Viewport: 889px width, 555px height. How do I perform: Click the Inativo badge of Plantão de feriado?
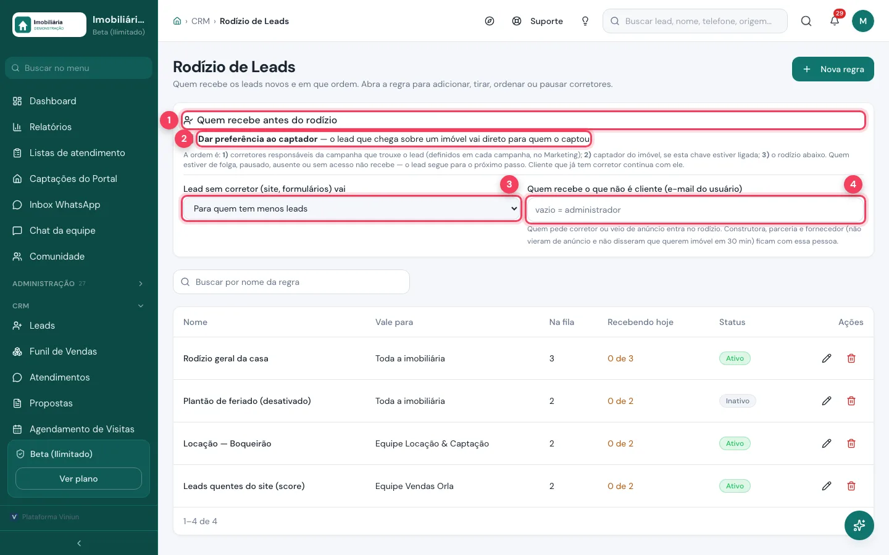click(x=737, y=401)
